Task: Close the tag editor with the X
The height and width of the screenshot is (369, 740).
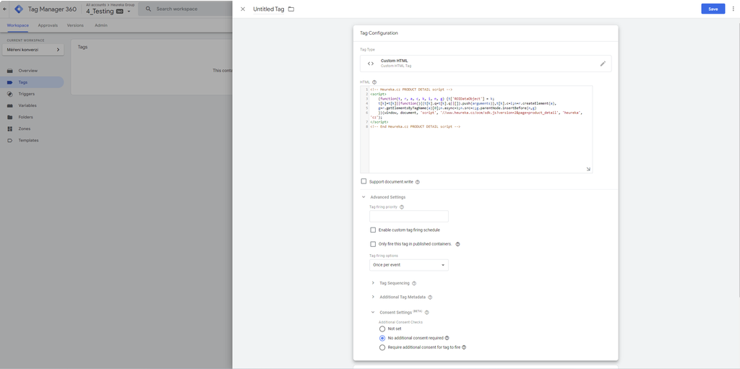Action: click(243, 9)
